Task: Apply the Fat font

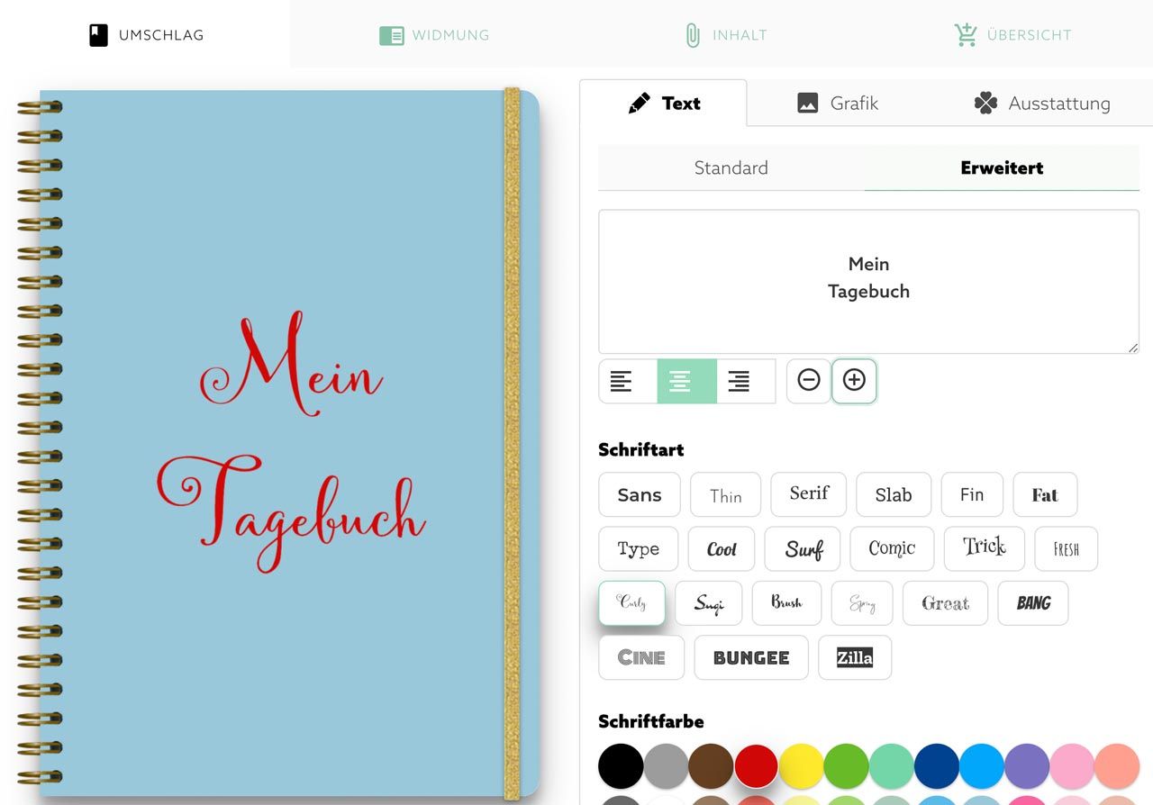Action: [x=1045, y=494]
